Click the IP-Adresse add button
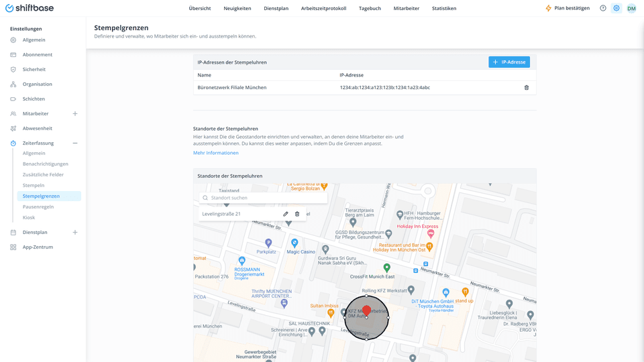The height and width of the screenshot is (362, 644). coord(509,62)
